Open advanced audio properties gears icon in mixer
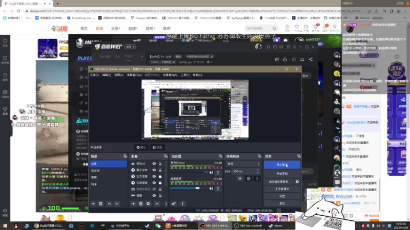The height and width of the screenshot is (230, 410). (174, 203)
